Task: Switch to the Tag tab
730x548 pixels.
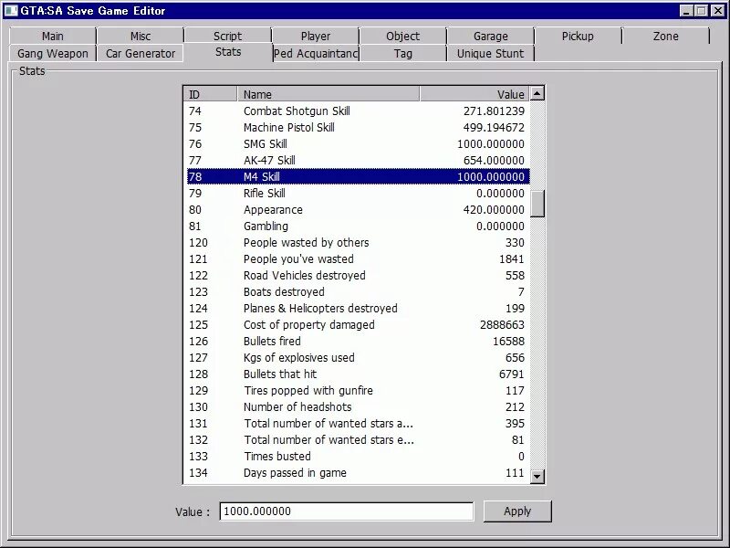Action: click(402, 53)
